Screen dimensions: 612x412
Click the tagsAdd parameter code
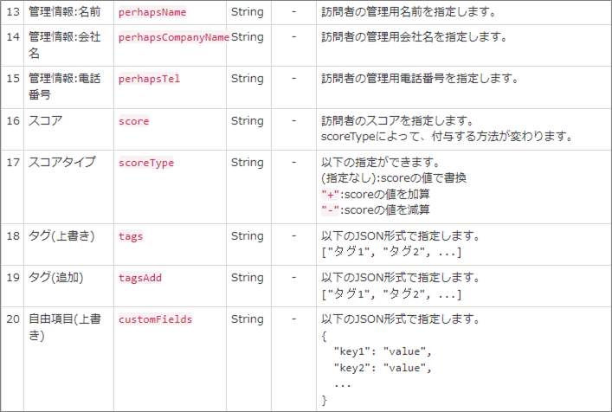(x=139, y=278)
